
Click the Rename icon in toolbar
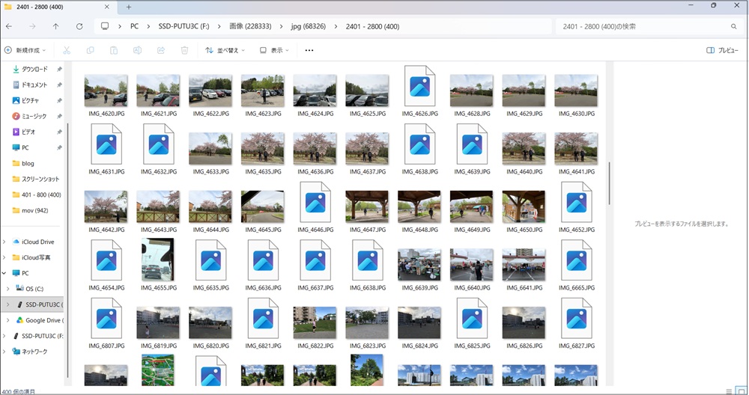coord(137,50)
